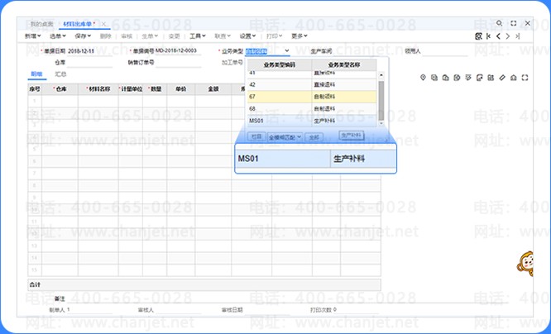Viewport: 551px width, 334px height.
Task: Click the 栏目 button in the popup
Action: (256, 136)
